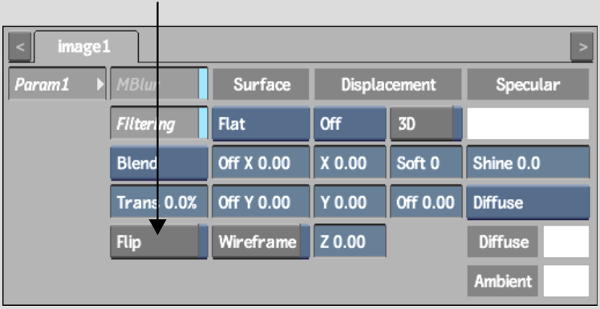Select the image1 tab
This screenshot has height=309, width=600.
[86, 47]
